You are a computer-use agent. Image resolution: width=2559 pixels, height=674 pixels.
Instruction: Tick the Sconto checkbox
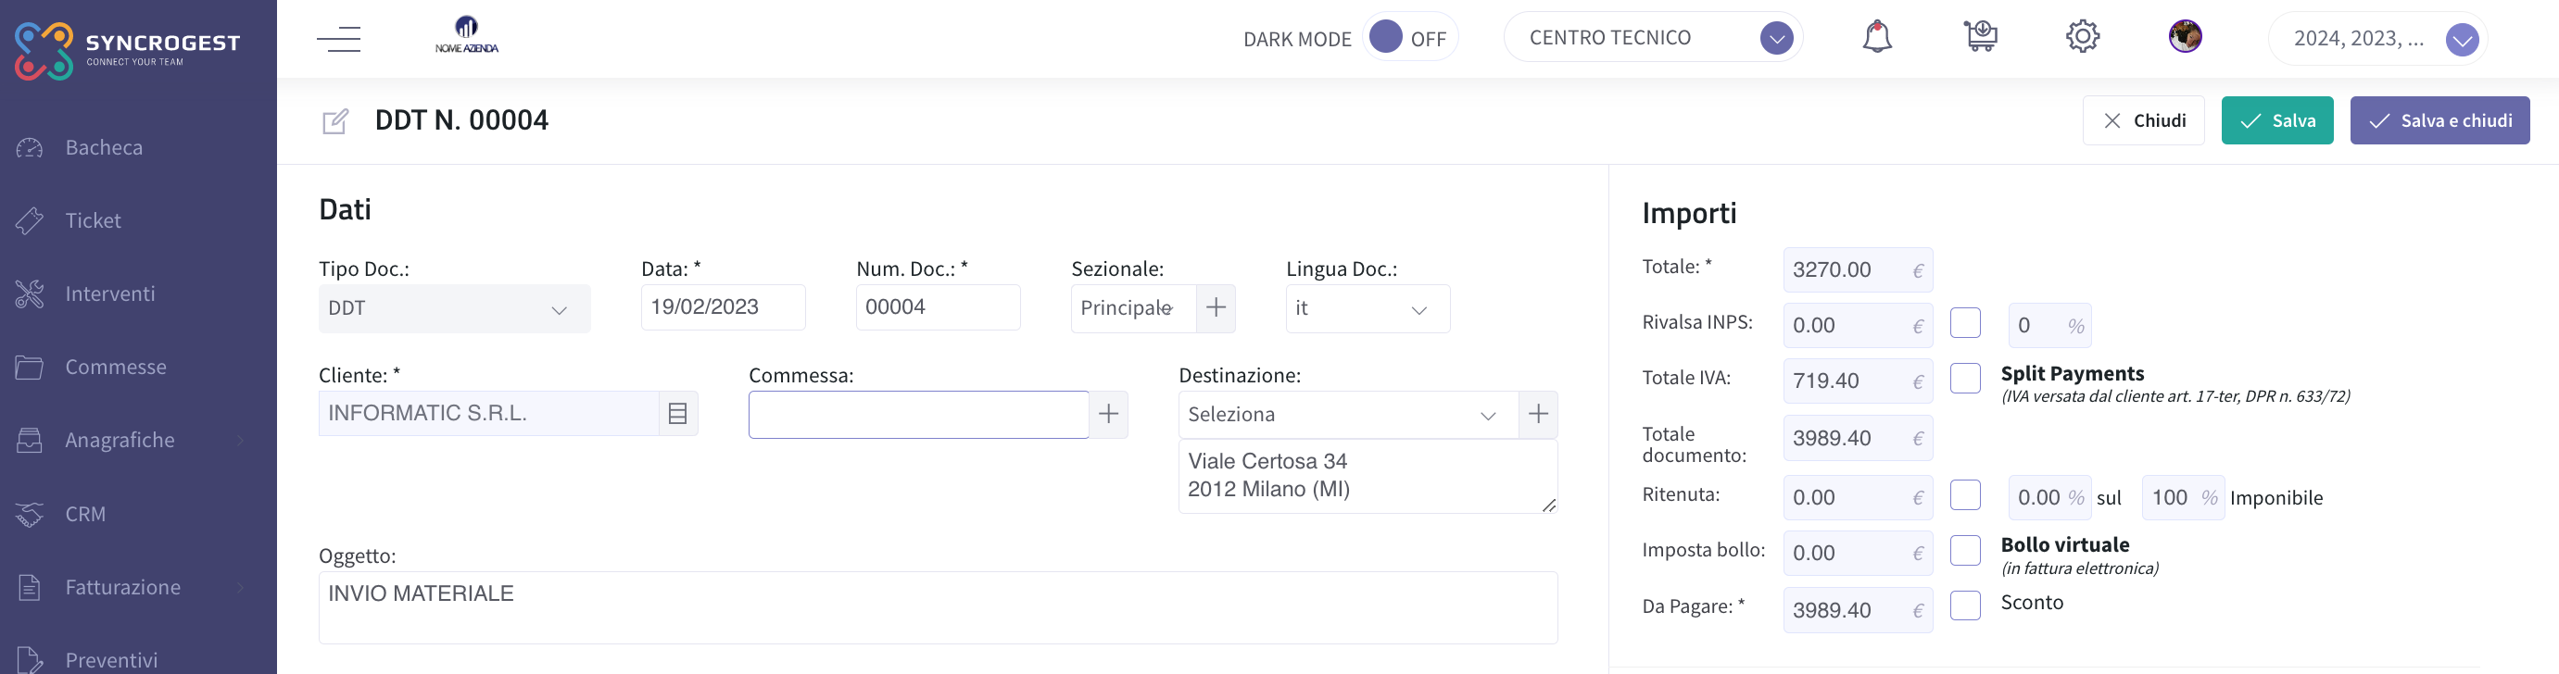(1965, 605)
